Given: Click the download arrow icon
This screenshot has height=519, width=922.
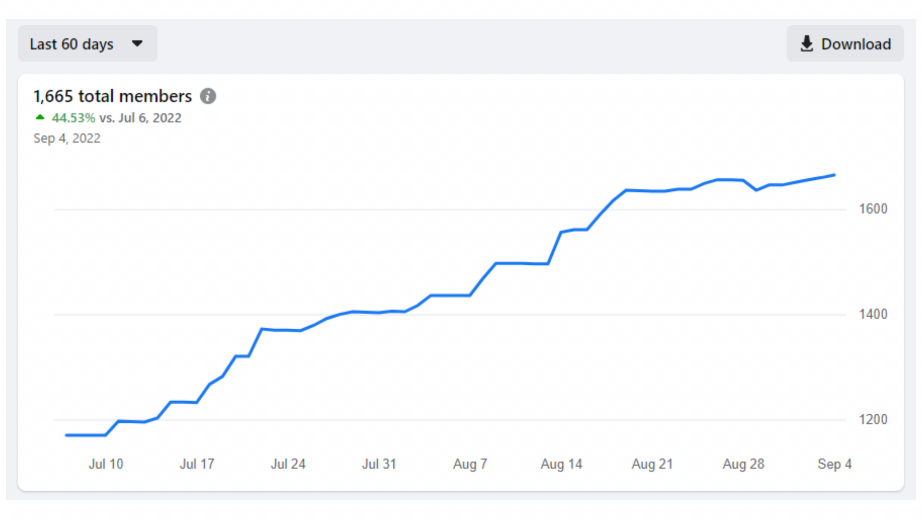Looking at the screenshot, I should (807, 44).
